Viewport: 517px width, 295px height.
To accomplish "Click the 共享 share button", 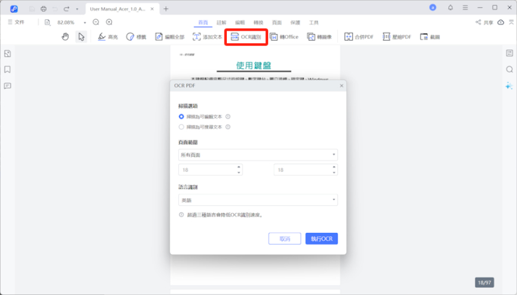I will 485,22.
